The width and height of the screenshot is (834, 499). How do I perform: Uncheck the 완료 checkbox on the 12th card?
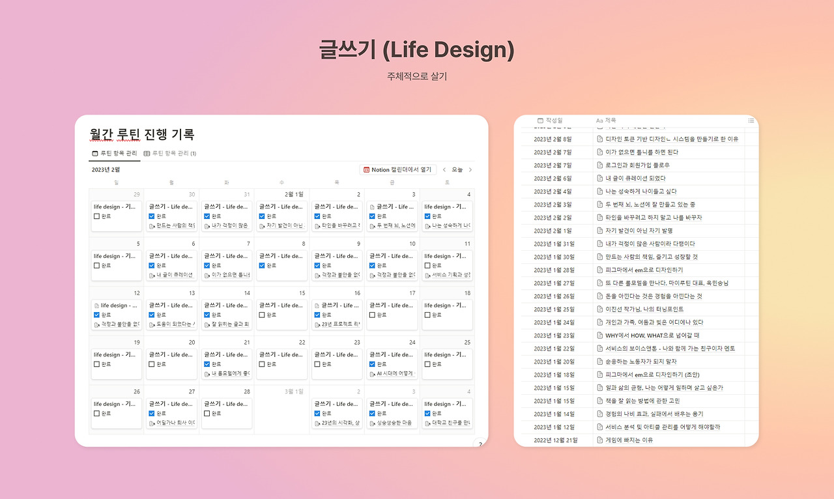[96, 315]
